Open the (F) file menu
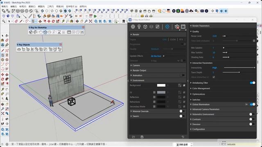Screen dimensions: 262x147 5,7
